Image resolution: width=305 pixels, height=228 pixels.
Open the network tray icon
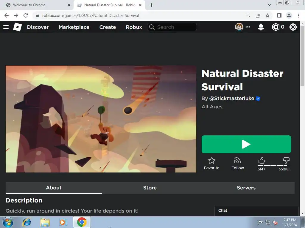(268, 223)
